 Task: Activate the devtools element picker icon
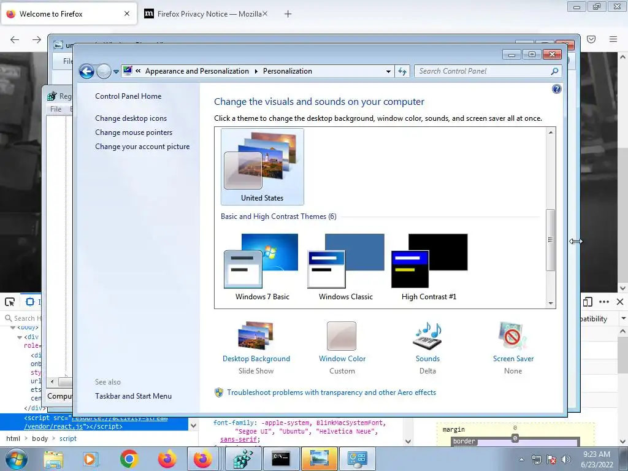point(10,302)
